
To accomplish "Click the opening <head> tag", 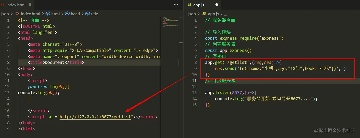I will click(x=25, y=38).
